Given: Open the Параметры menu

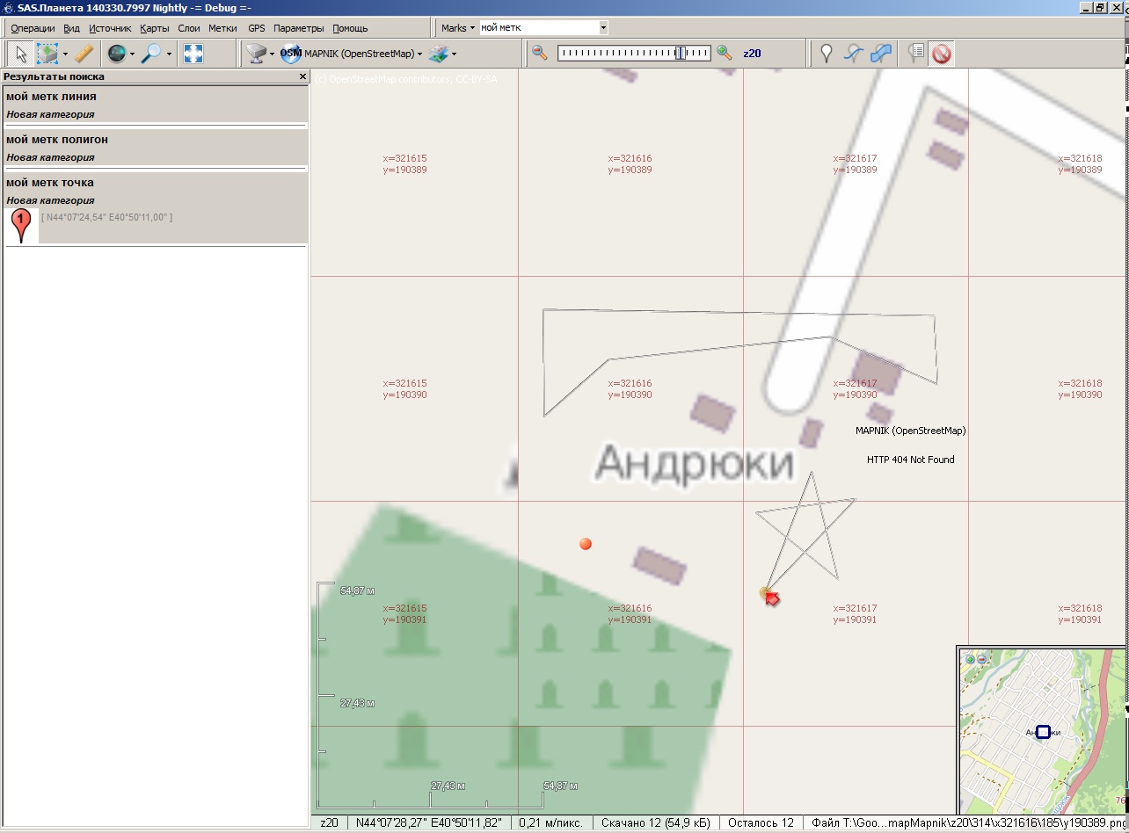Looking at the screenshot, I should click(x=298, y=28).
